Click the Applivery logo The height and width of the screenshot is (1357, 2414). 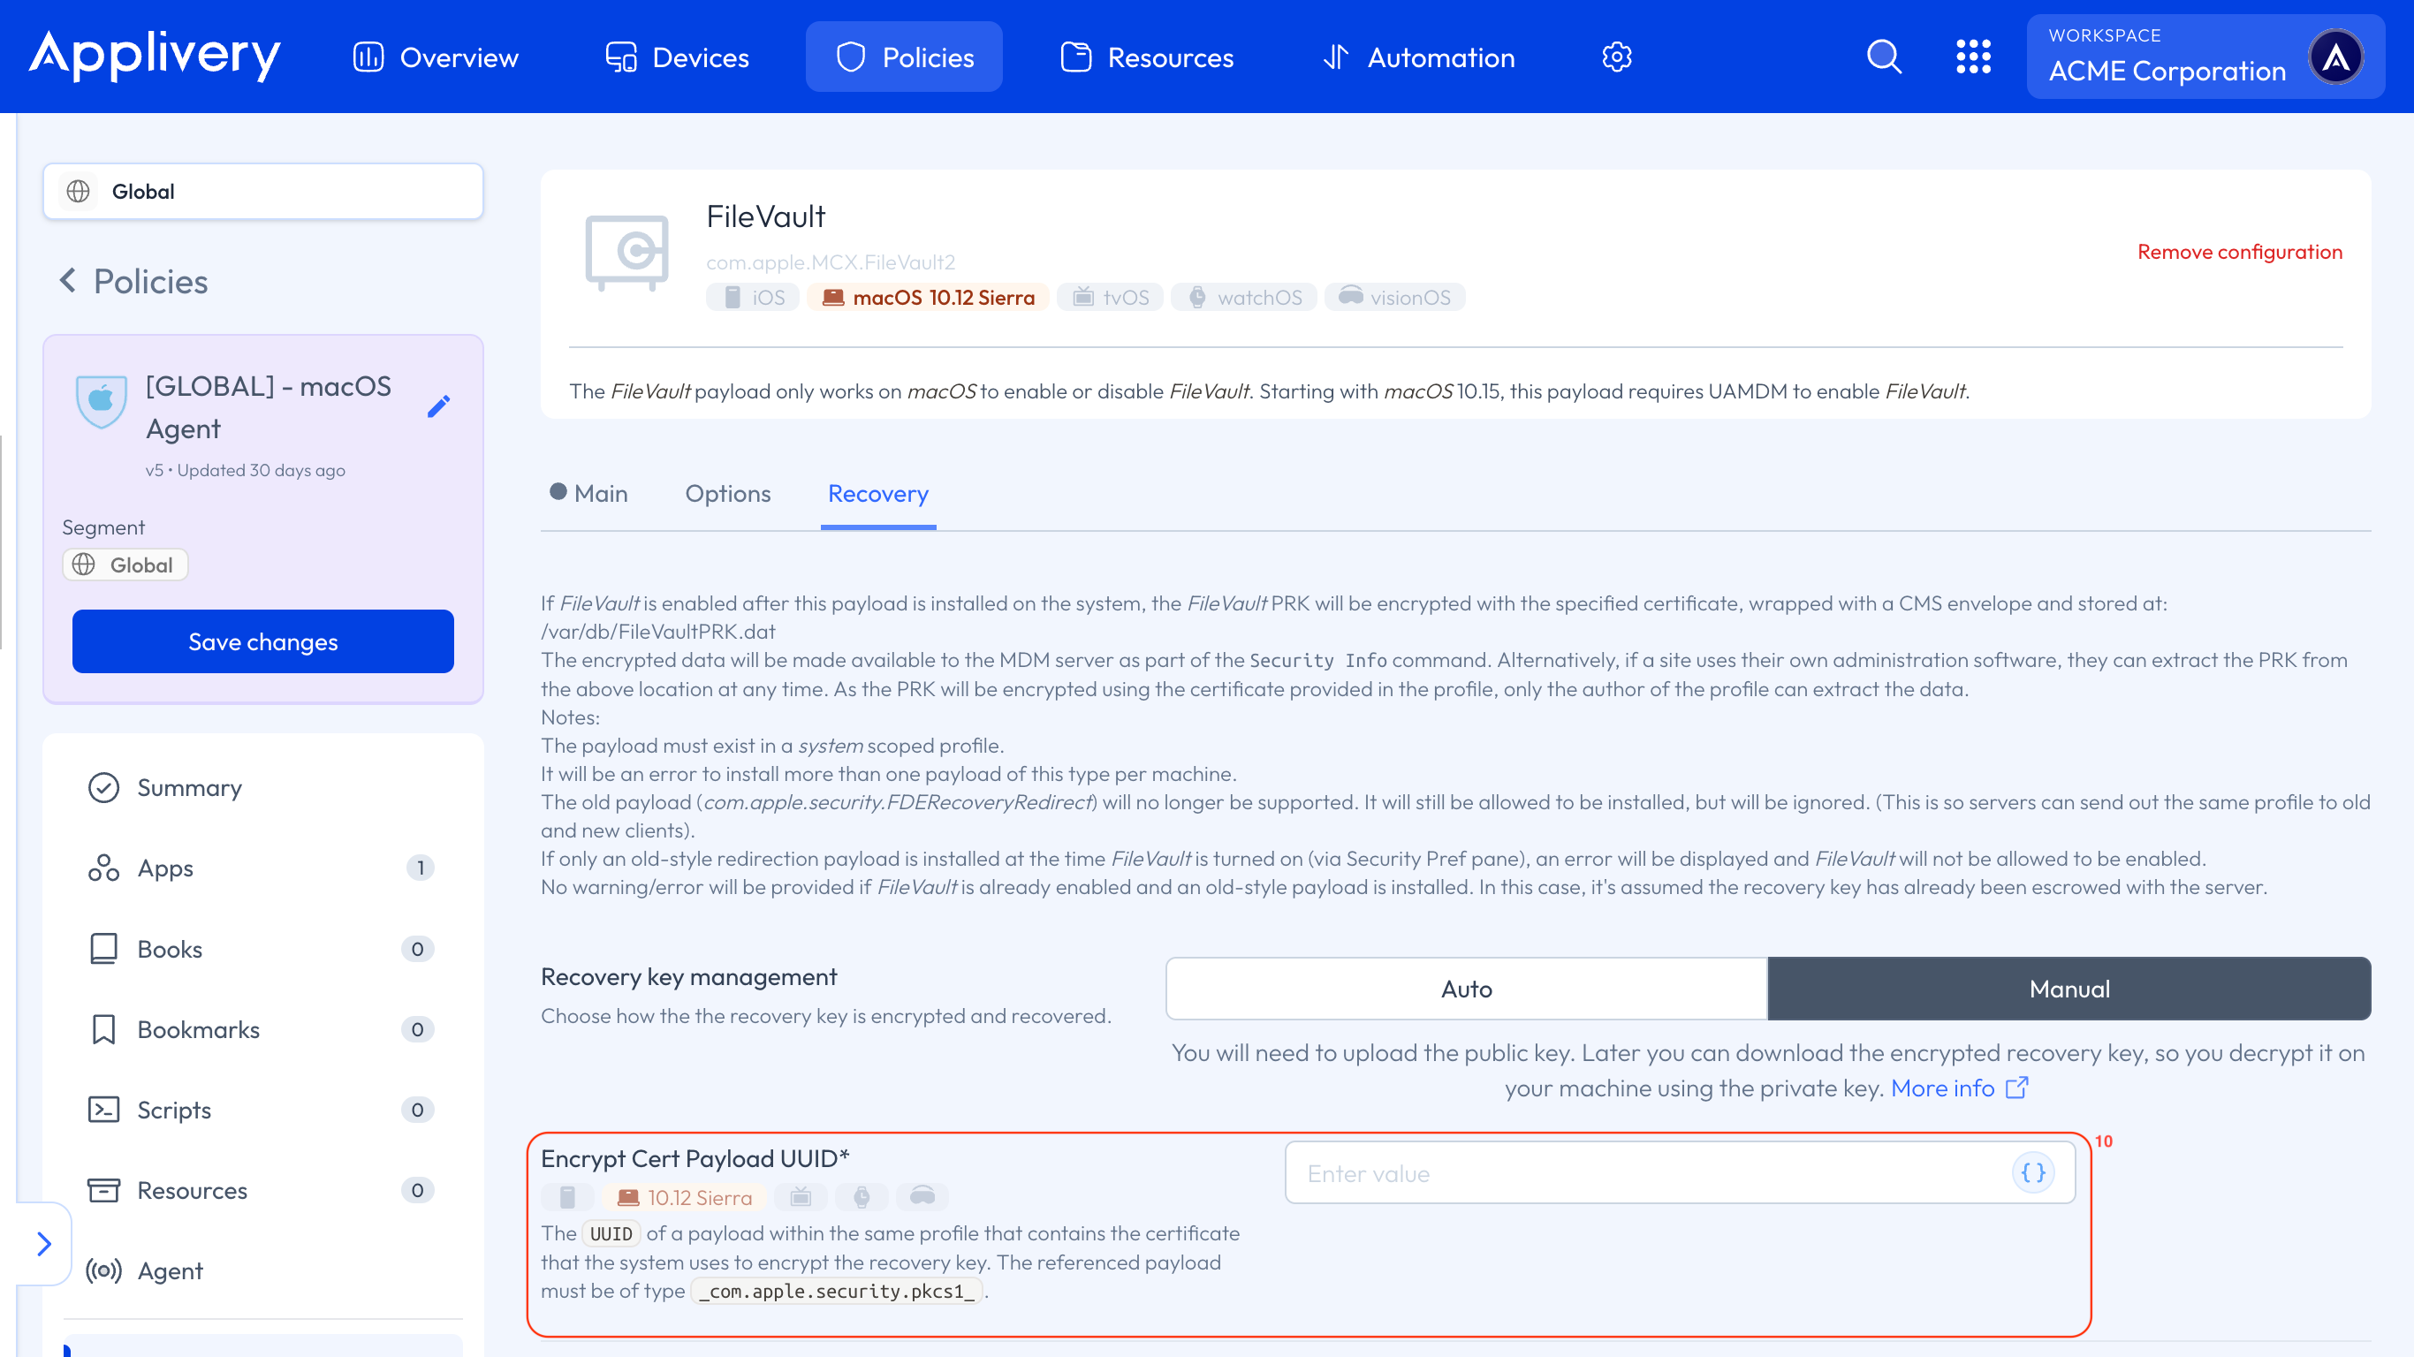[155, 56]
